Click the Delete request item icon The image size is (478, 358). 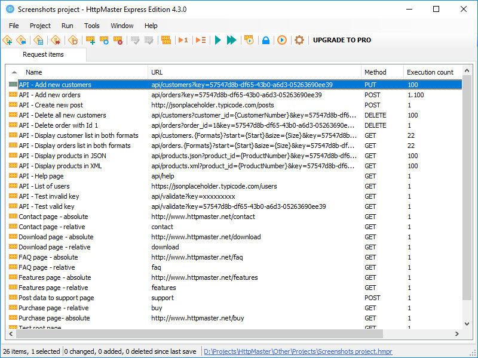(x=118, y=40)
